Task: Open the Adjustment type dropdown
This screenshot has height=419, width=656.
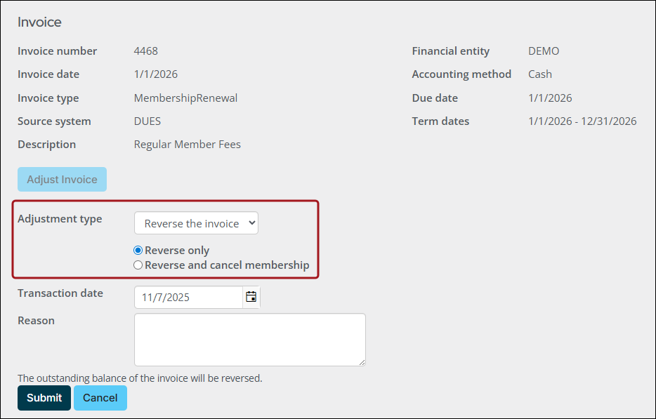Action: click(x=196, y=222)
